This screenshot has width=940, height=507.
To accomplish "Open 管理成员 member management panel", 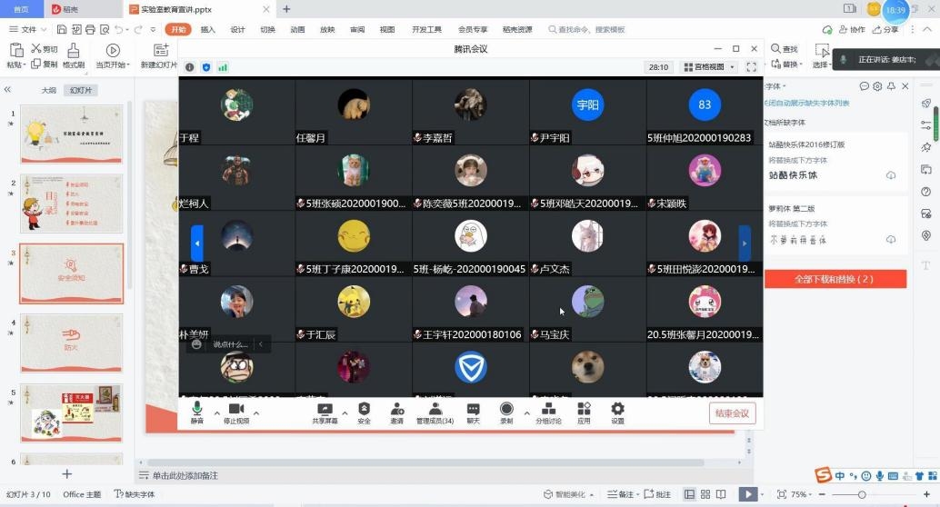I will (435, 412).
